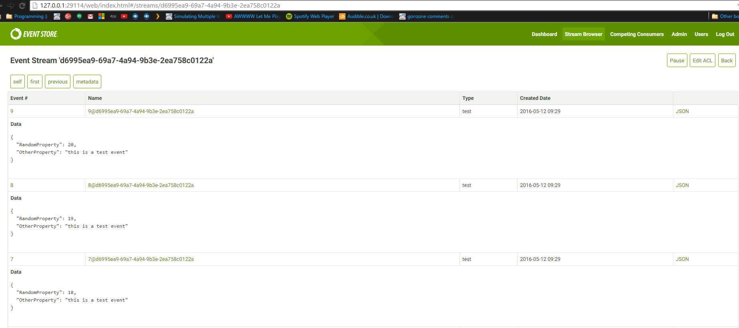Open the Audible.co.uk bookmark
The image size is (739, 328).
[x=366, y=16]
